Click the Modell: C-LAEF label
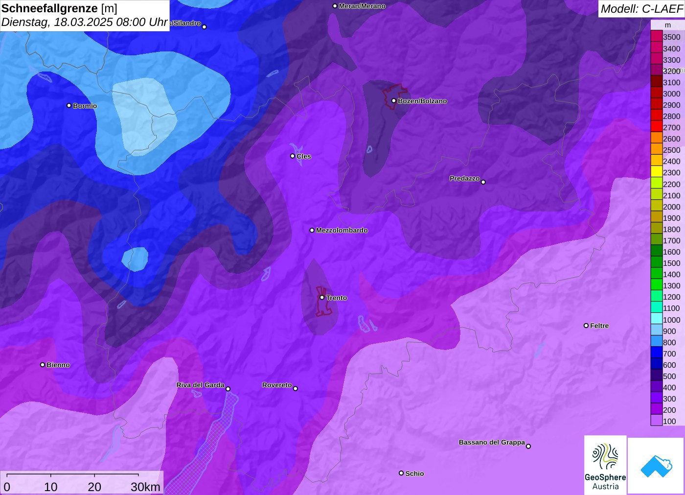685x495 pixels. click(x=641, y=9)
